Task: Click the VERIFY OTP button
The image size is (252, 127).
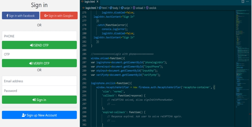Action: click(x=39, y=63)
